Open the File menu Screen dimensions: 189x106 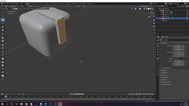4,4
